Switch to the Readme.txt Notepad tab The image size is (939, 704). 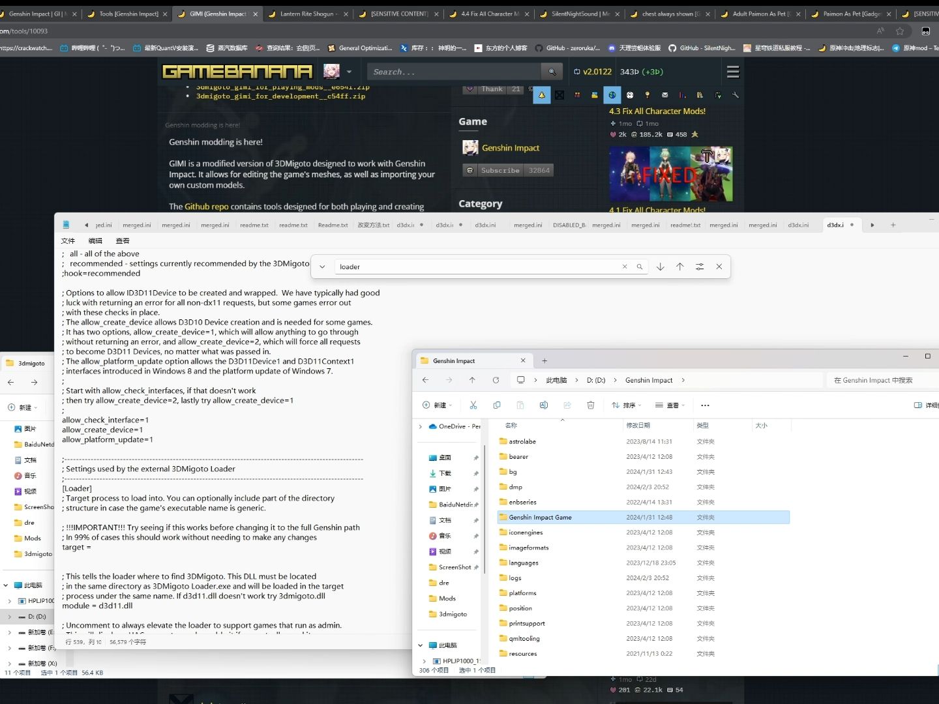(333, 225)
